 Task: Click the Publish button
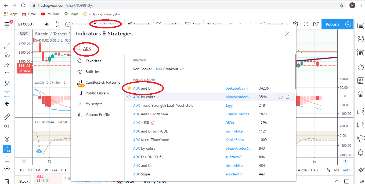click(332, 24)
